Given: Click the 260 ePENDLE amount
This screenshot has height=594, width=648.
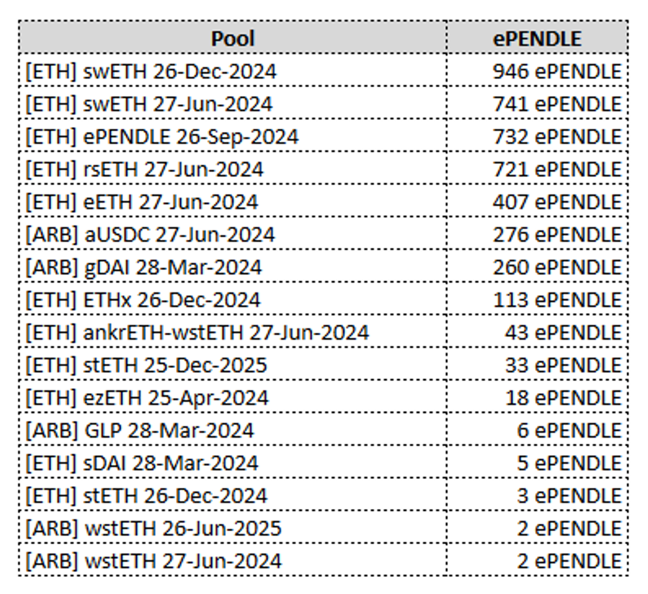Looking at the screenshot, I should click(x=557, y=267).
